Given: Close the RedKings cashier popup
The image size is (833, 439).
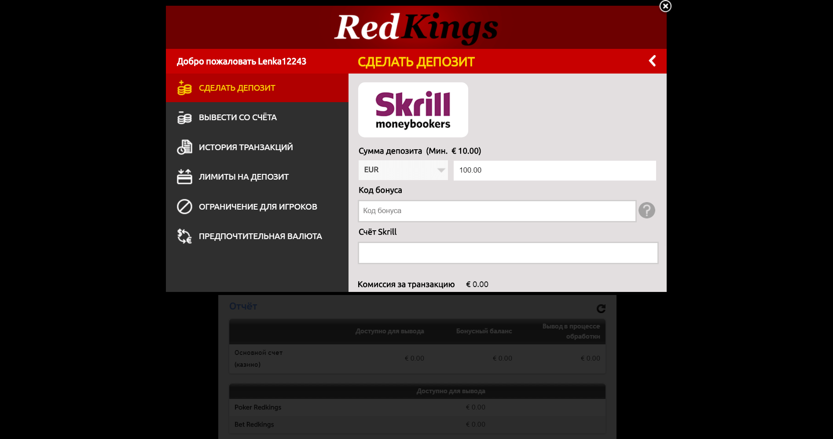Looking at the screenshot, I should (665, 6).
